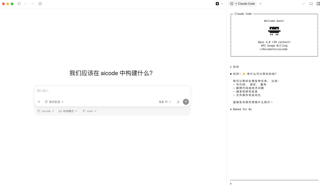The image size is (320, 186).
Task: Click the '搜索和研究信息' list line
Action: (245, 92)
